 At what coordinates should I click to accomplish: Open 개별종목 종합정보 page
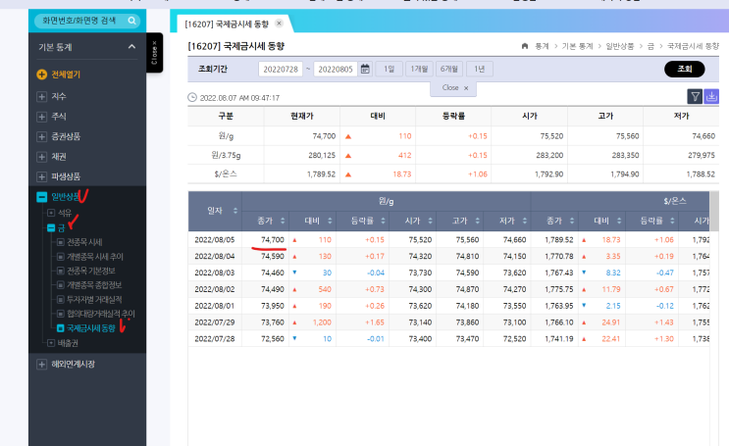click(x=94, y=285)
